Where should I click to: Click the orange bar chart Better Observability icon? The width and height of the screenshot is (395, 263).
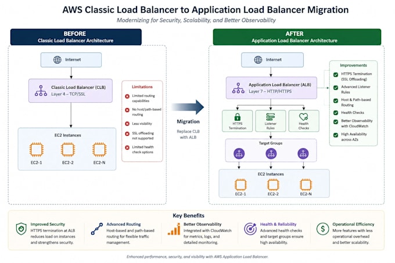pyautogui.click(x=174, y=229)
